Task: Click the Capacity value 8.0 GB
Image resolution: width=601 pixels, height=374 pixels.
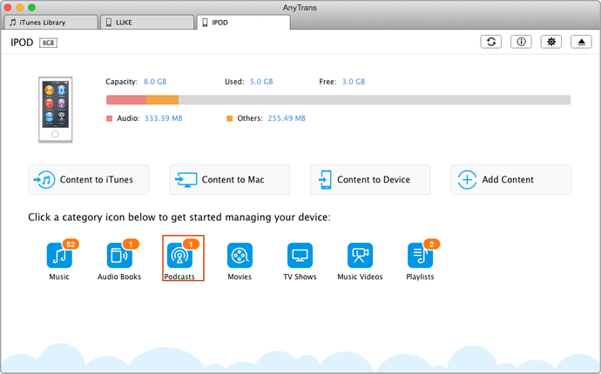Action: (x=155, y=82)
